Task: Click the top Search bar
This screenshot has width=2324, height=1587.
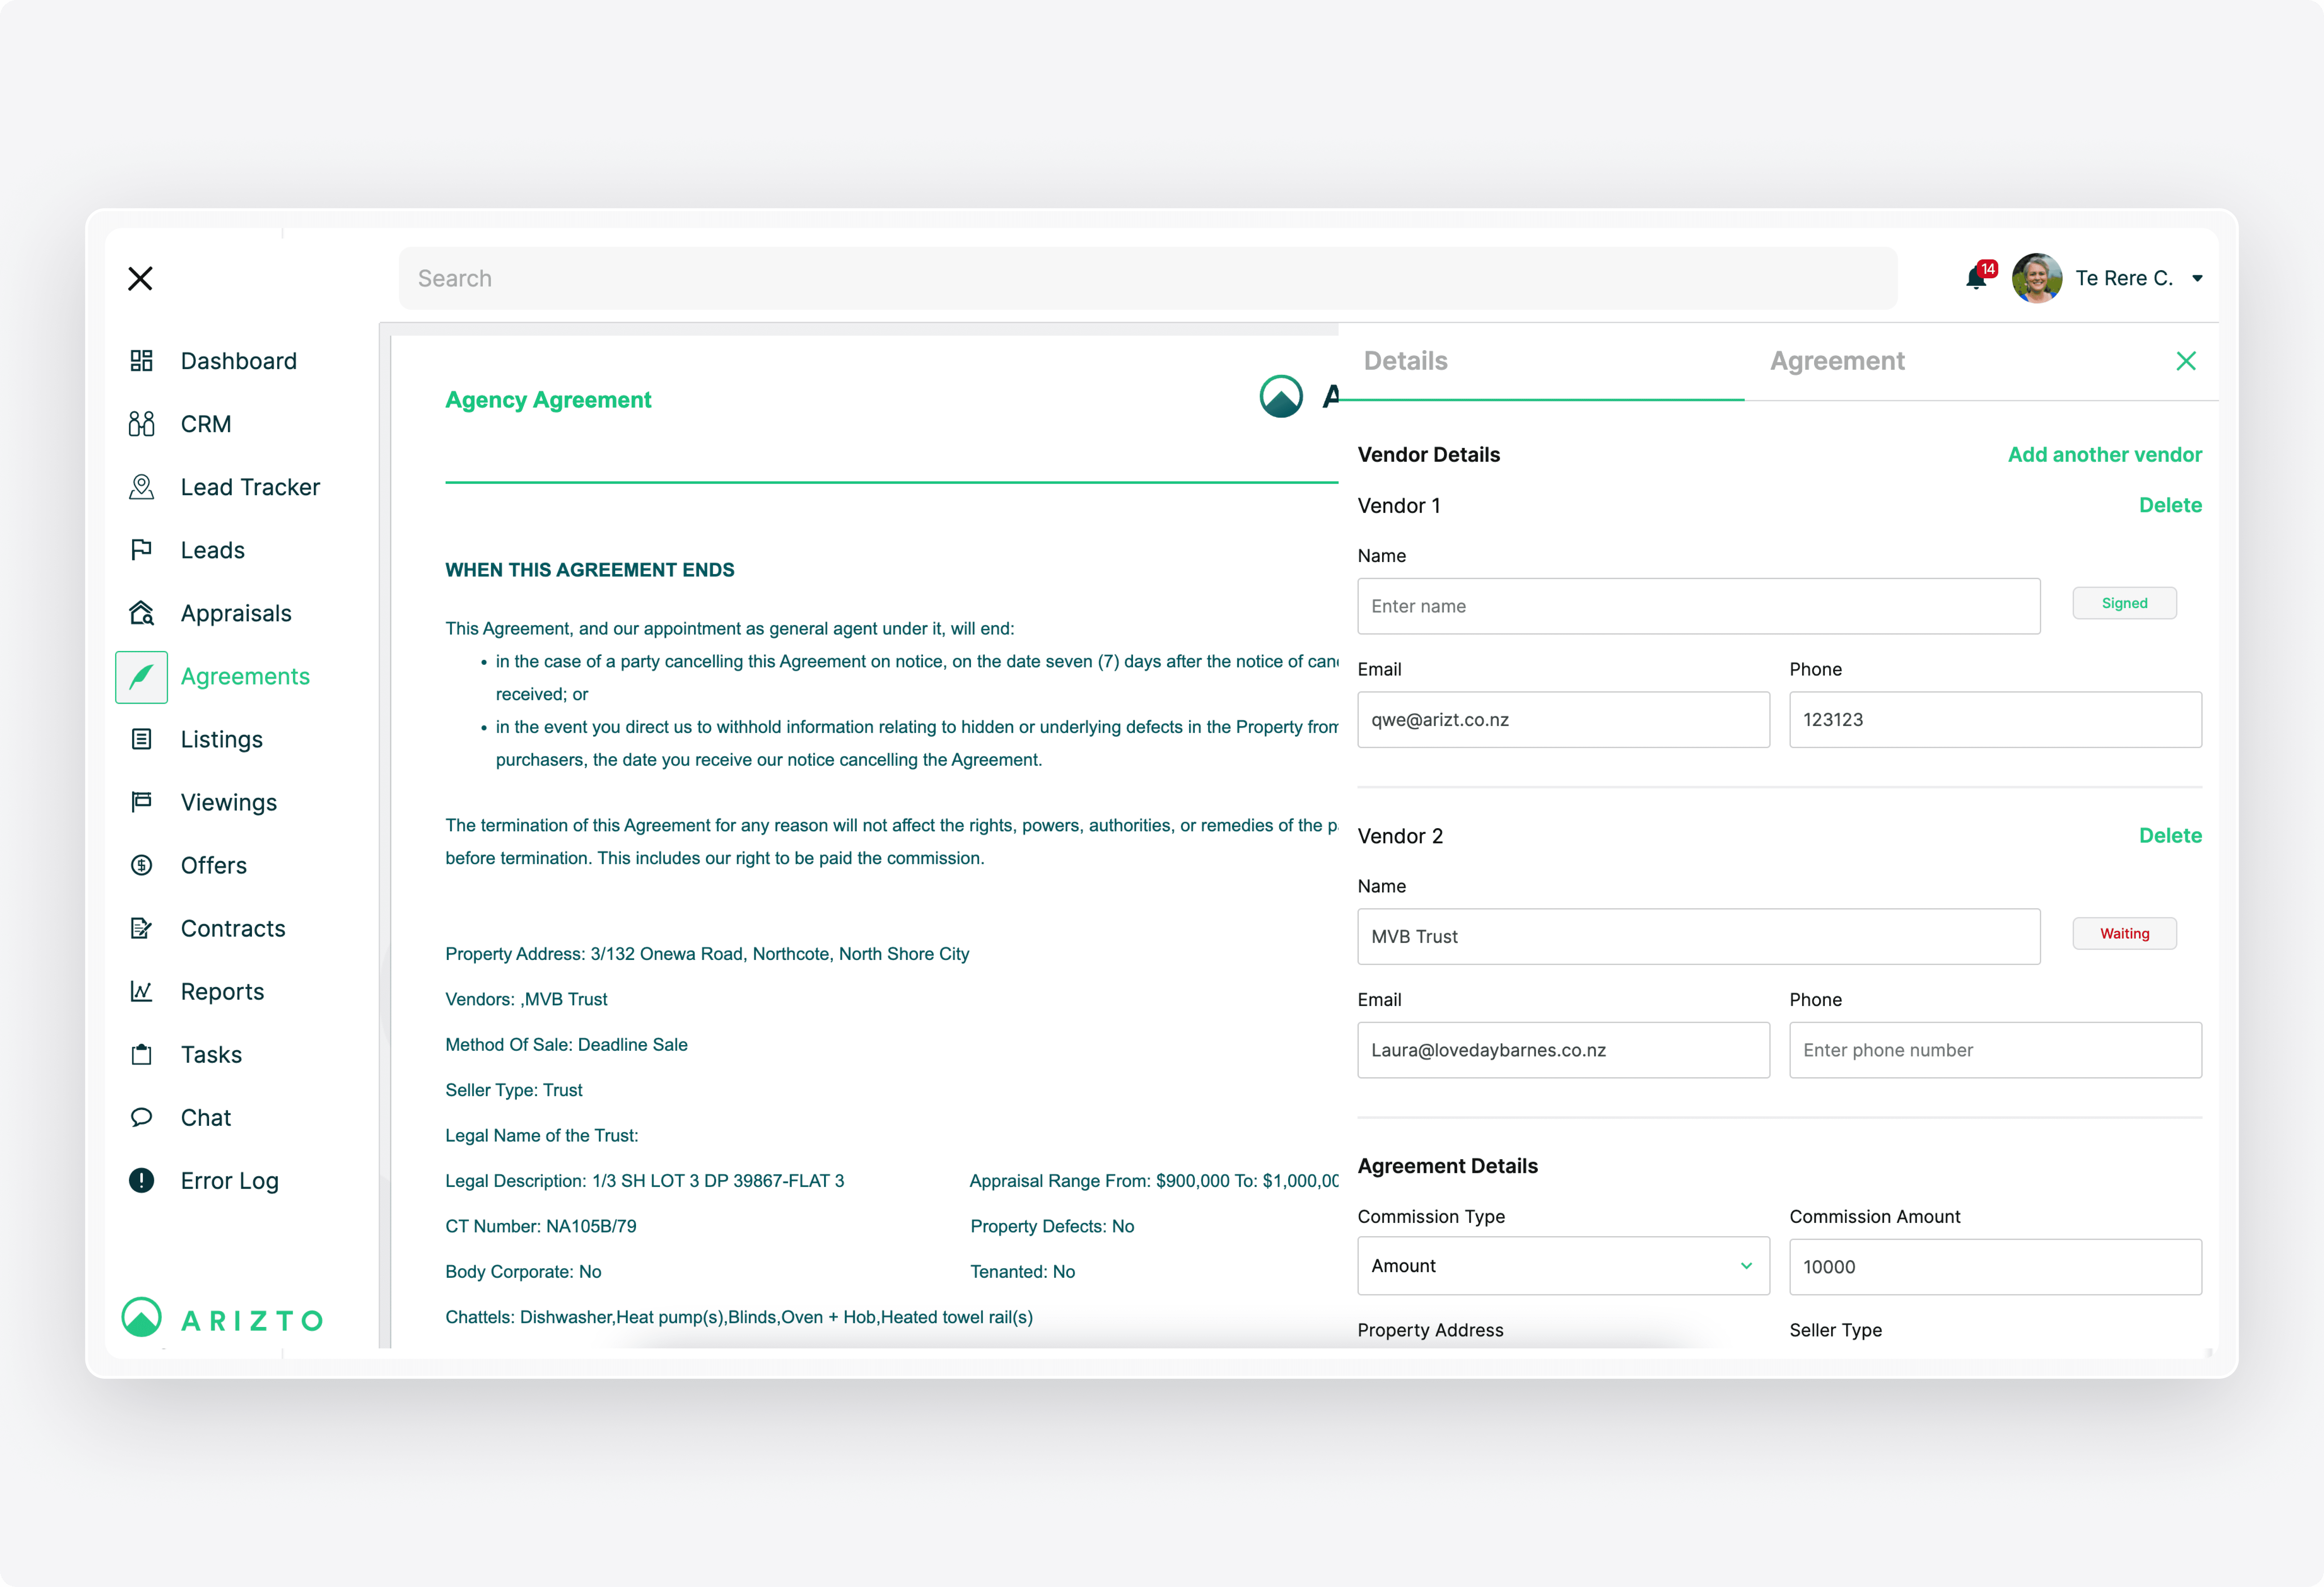Action: tap(1147, 278)
